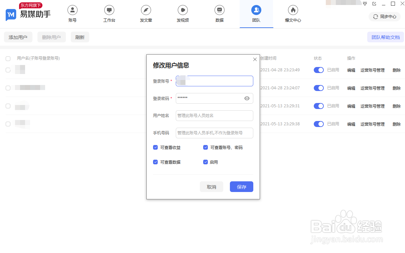405x253 pixels.
Task: Uncheck 启用 checkbox in dialog
Action: point(206,162)
